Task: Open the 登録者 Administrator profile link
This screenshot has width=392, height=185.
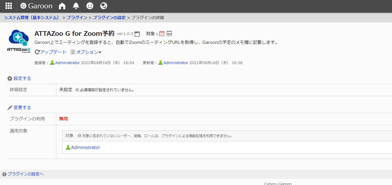Action: click(x=67, y=63)
